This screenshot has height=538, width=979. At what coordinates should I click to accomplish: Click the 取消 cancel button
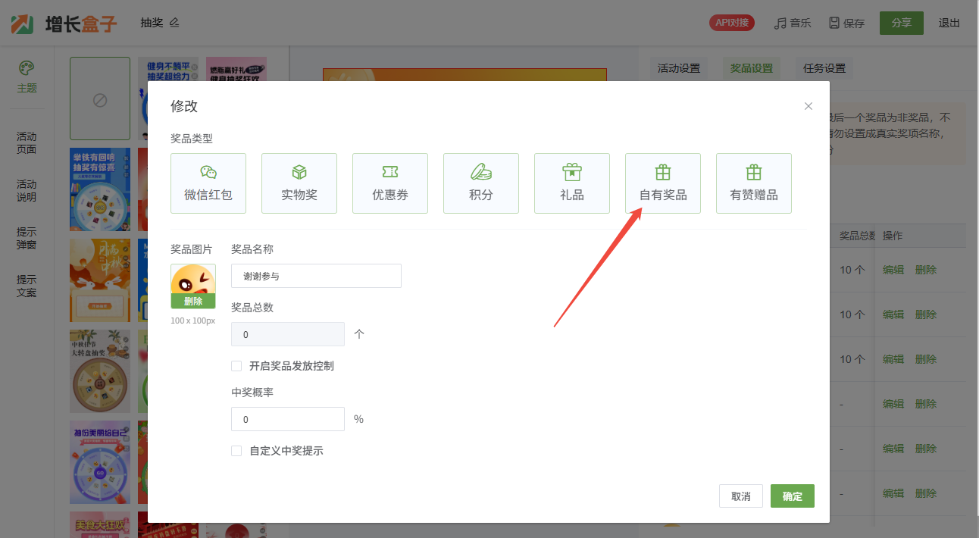[741, 496]
